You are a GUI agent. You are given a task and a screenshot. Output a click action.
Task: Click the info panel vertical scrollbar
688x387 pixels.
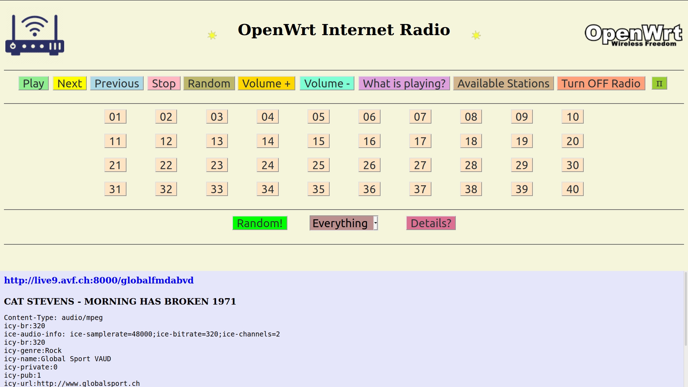click(x=685, y=308)
